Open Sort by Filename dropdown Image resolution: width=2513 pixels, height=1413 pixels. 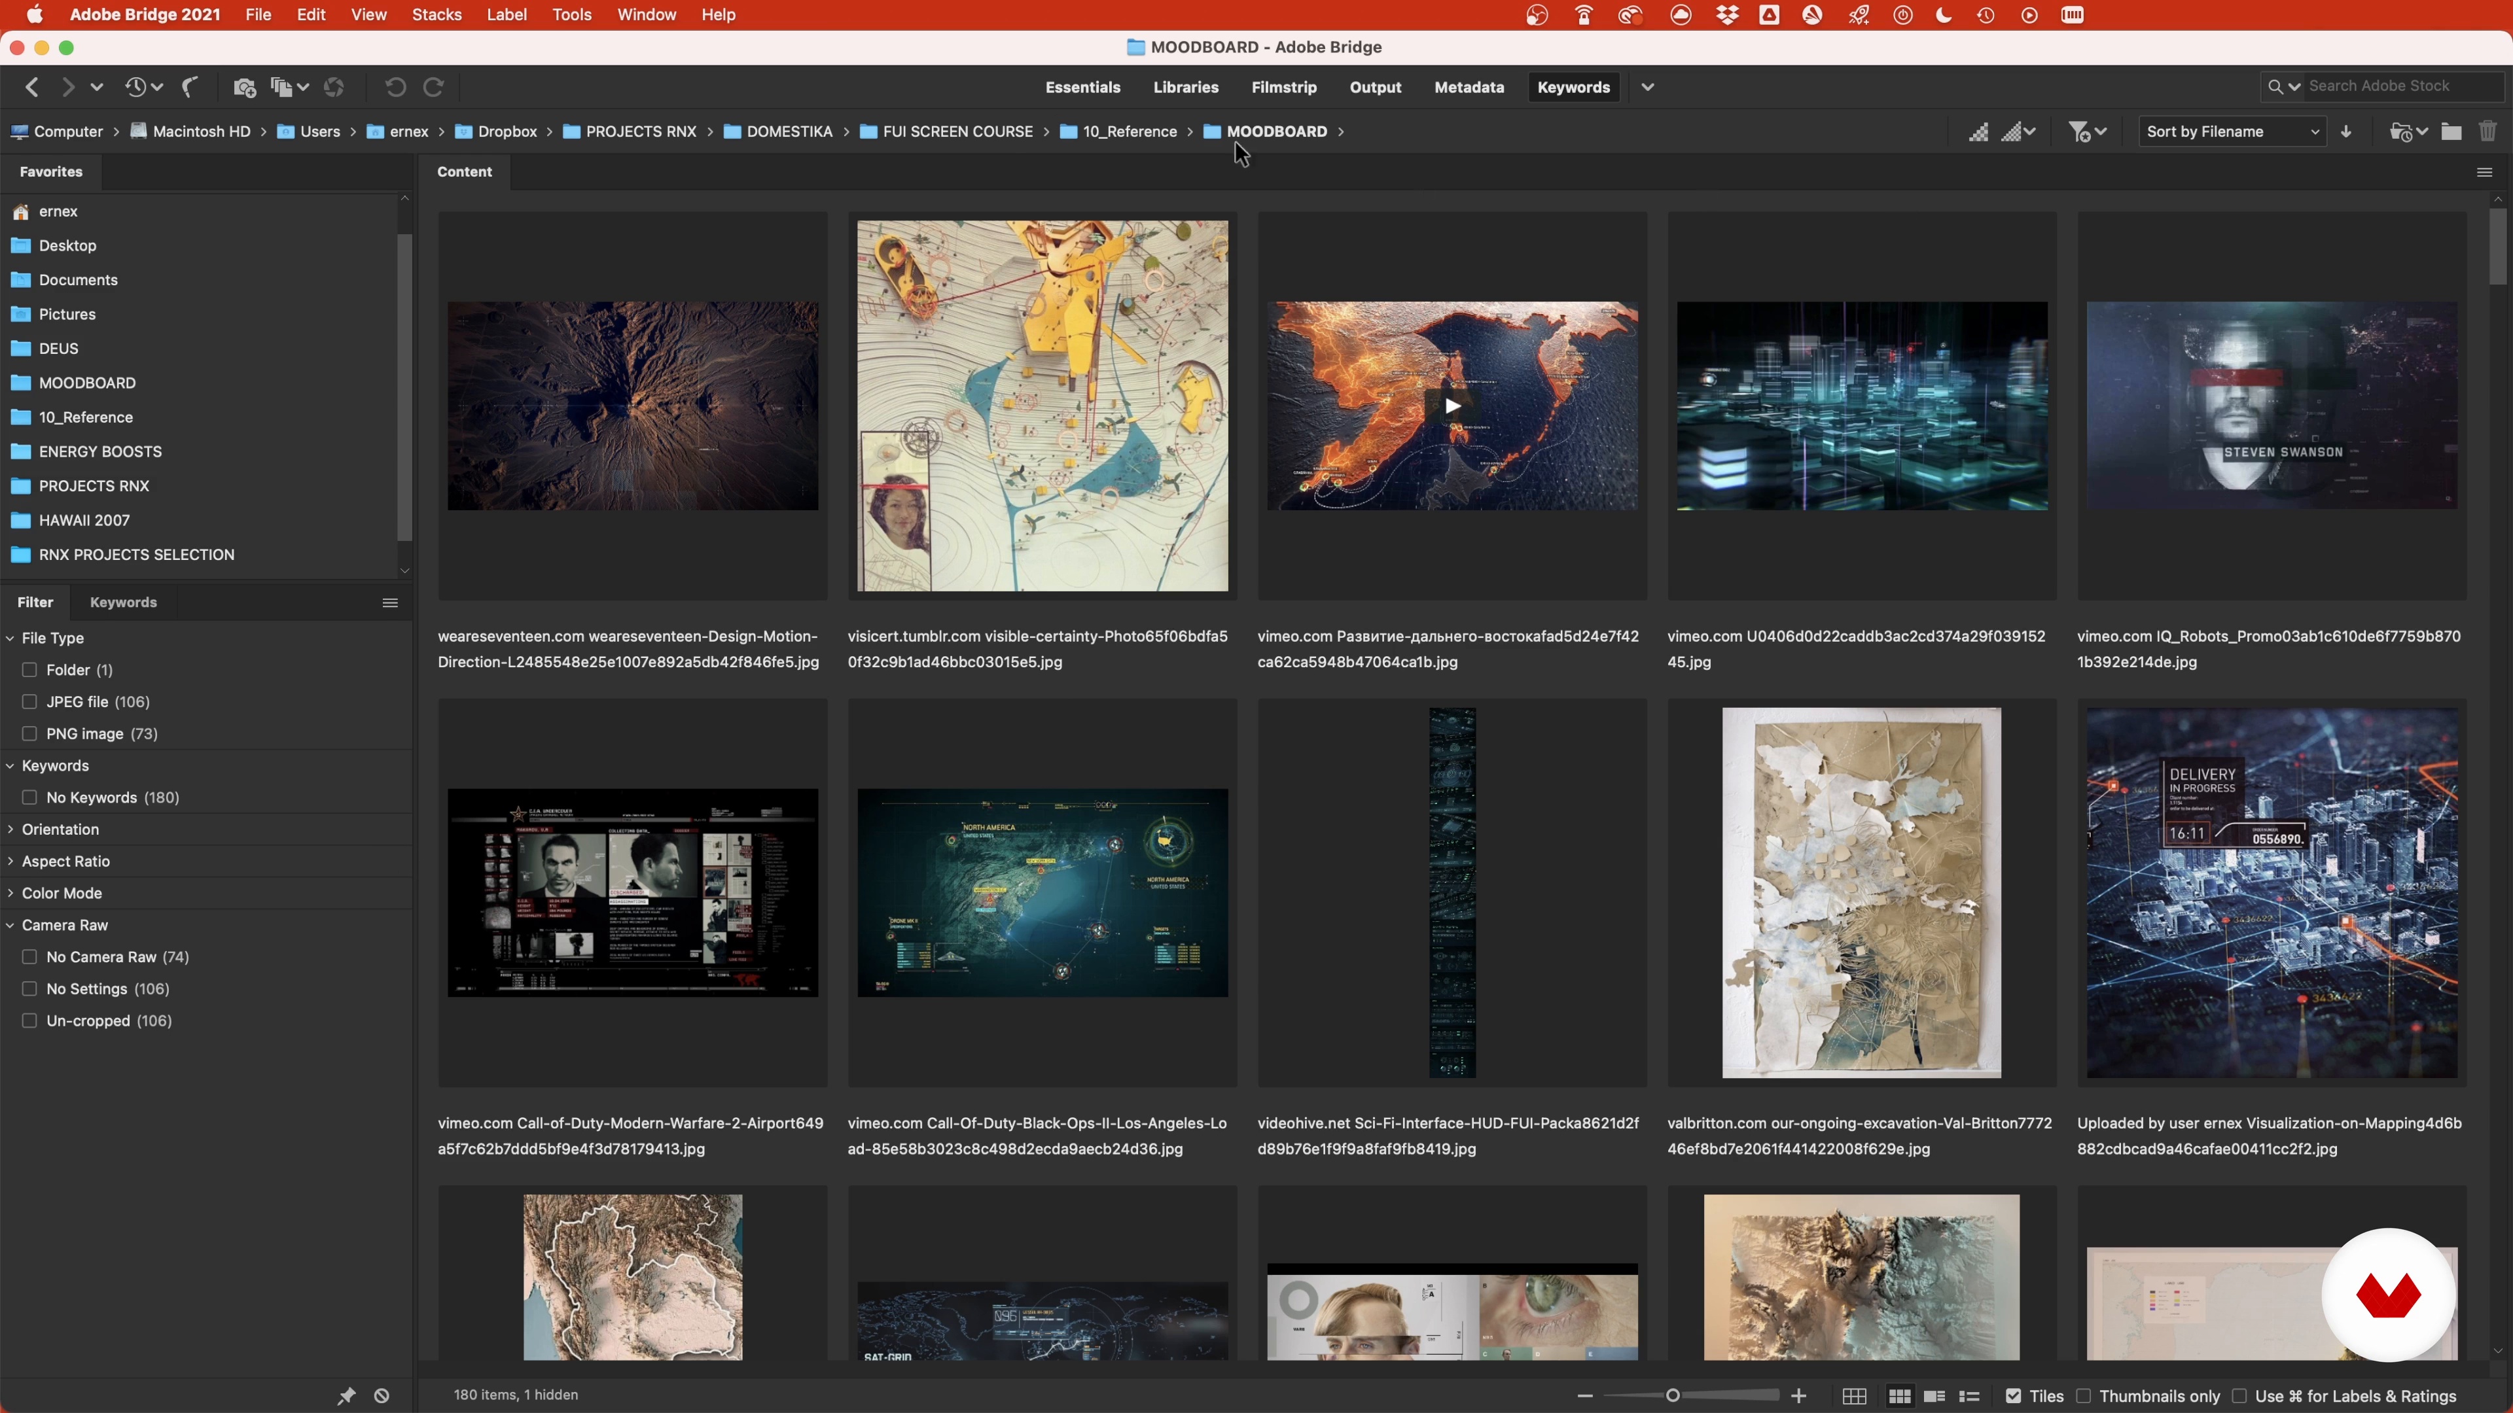coord(2232,131)
